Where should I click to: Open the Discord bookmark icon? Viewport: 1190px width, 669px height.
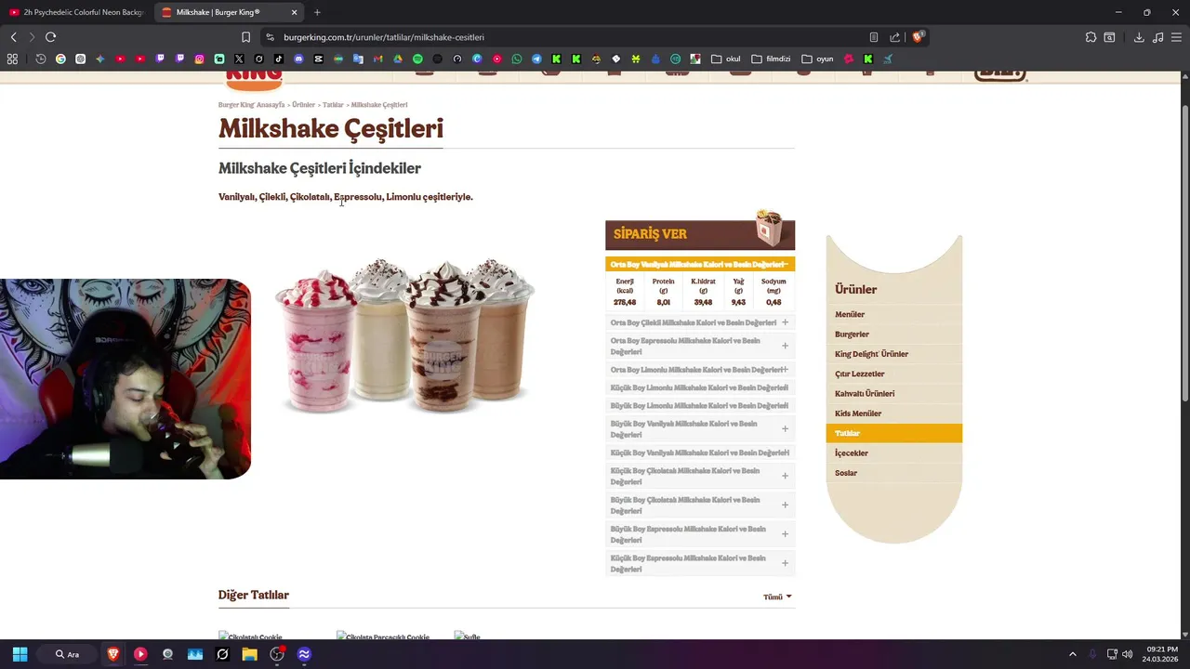click(x=298, y=59)
